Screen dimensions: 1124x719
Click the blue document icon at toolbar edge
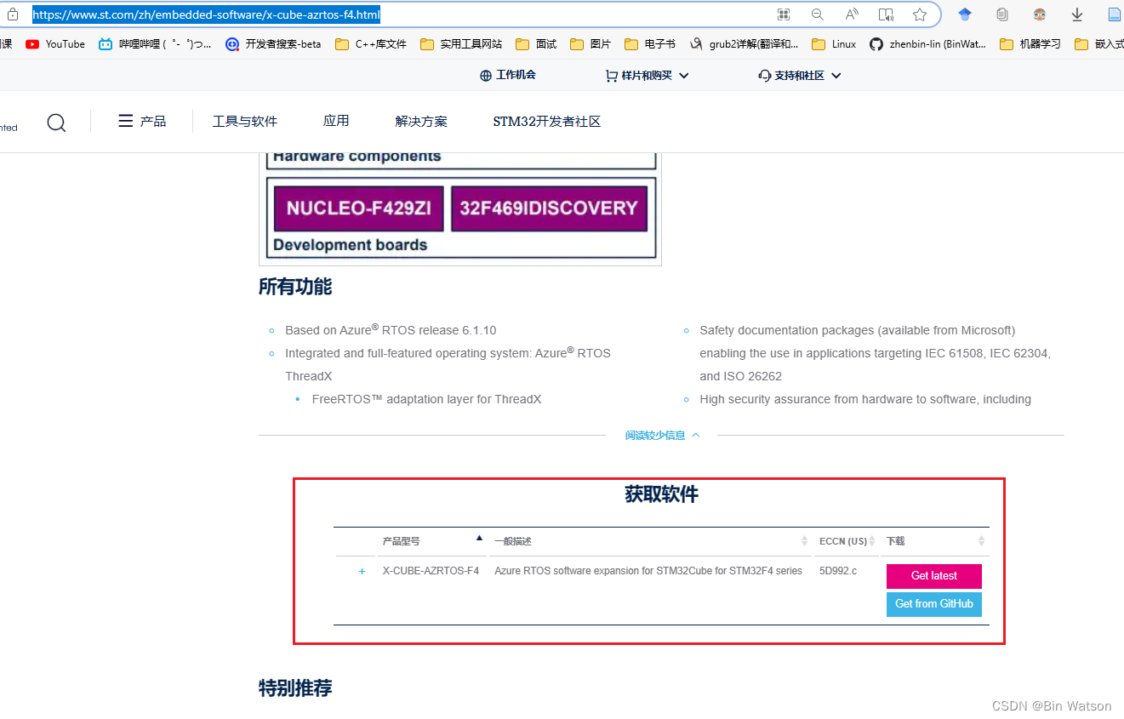pos(1115,14)
